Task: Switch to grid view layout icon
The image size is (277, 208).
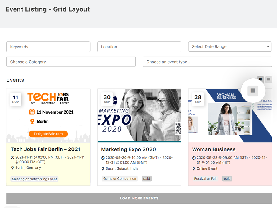Action: pos(260,79)
